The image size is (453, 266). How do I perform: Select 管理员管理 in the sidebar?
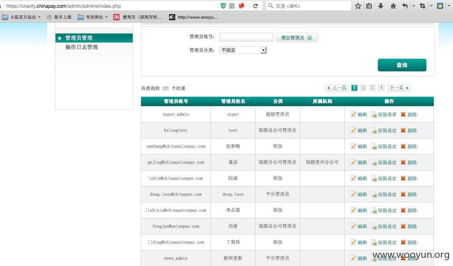pos(94,38)
